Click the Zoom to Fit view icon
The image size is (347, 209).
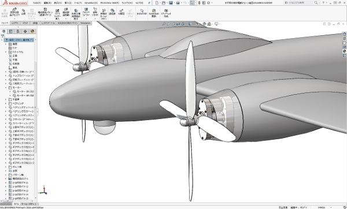tap(164, 24)
